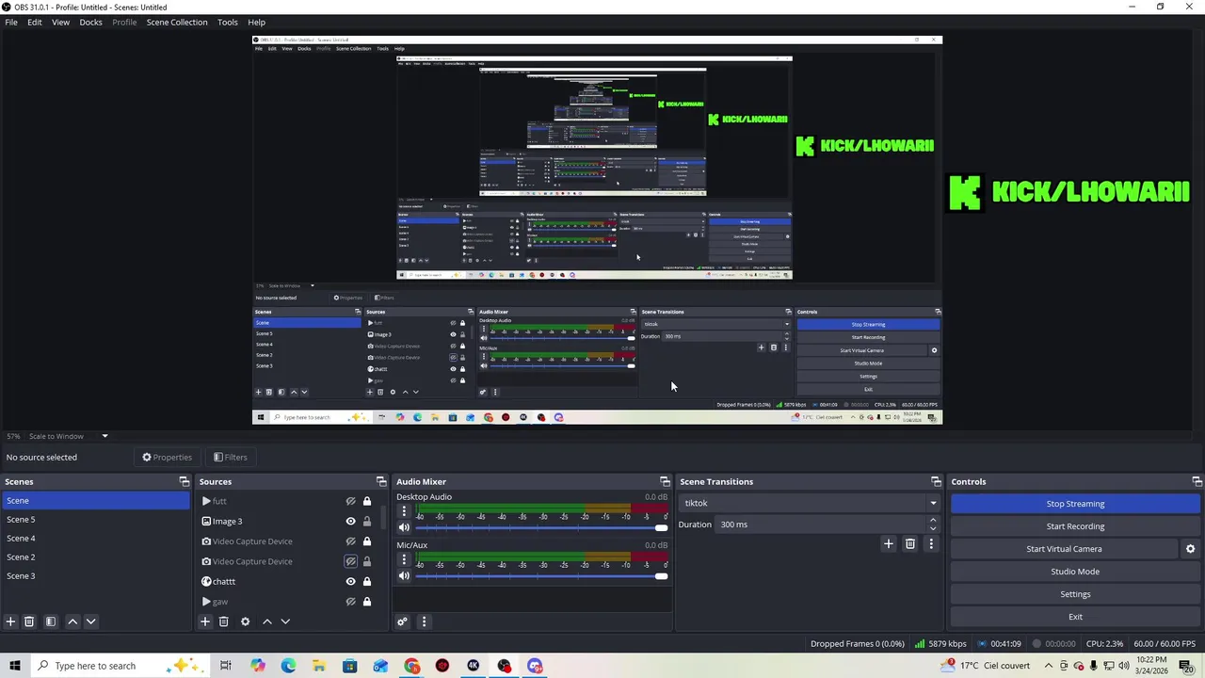Select Scene 5 in Scenes list

[95, 520]
